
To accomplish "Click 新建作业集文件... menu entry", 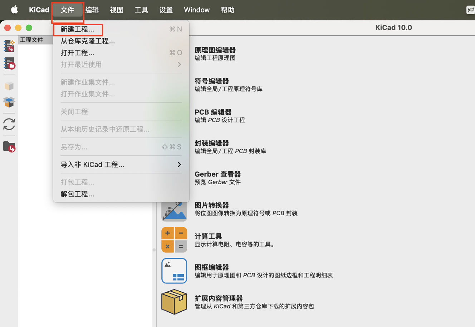I will [x=121, y=82].
